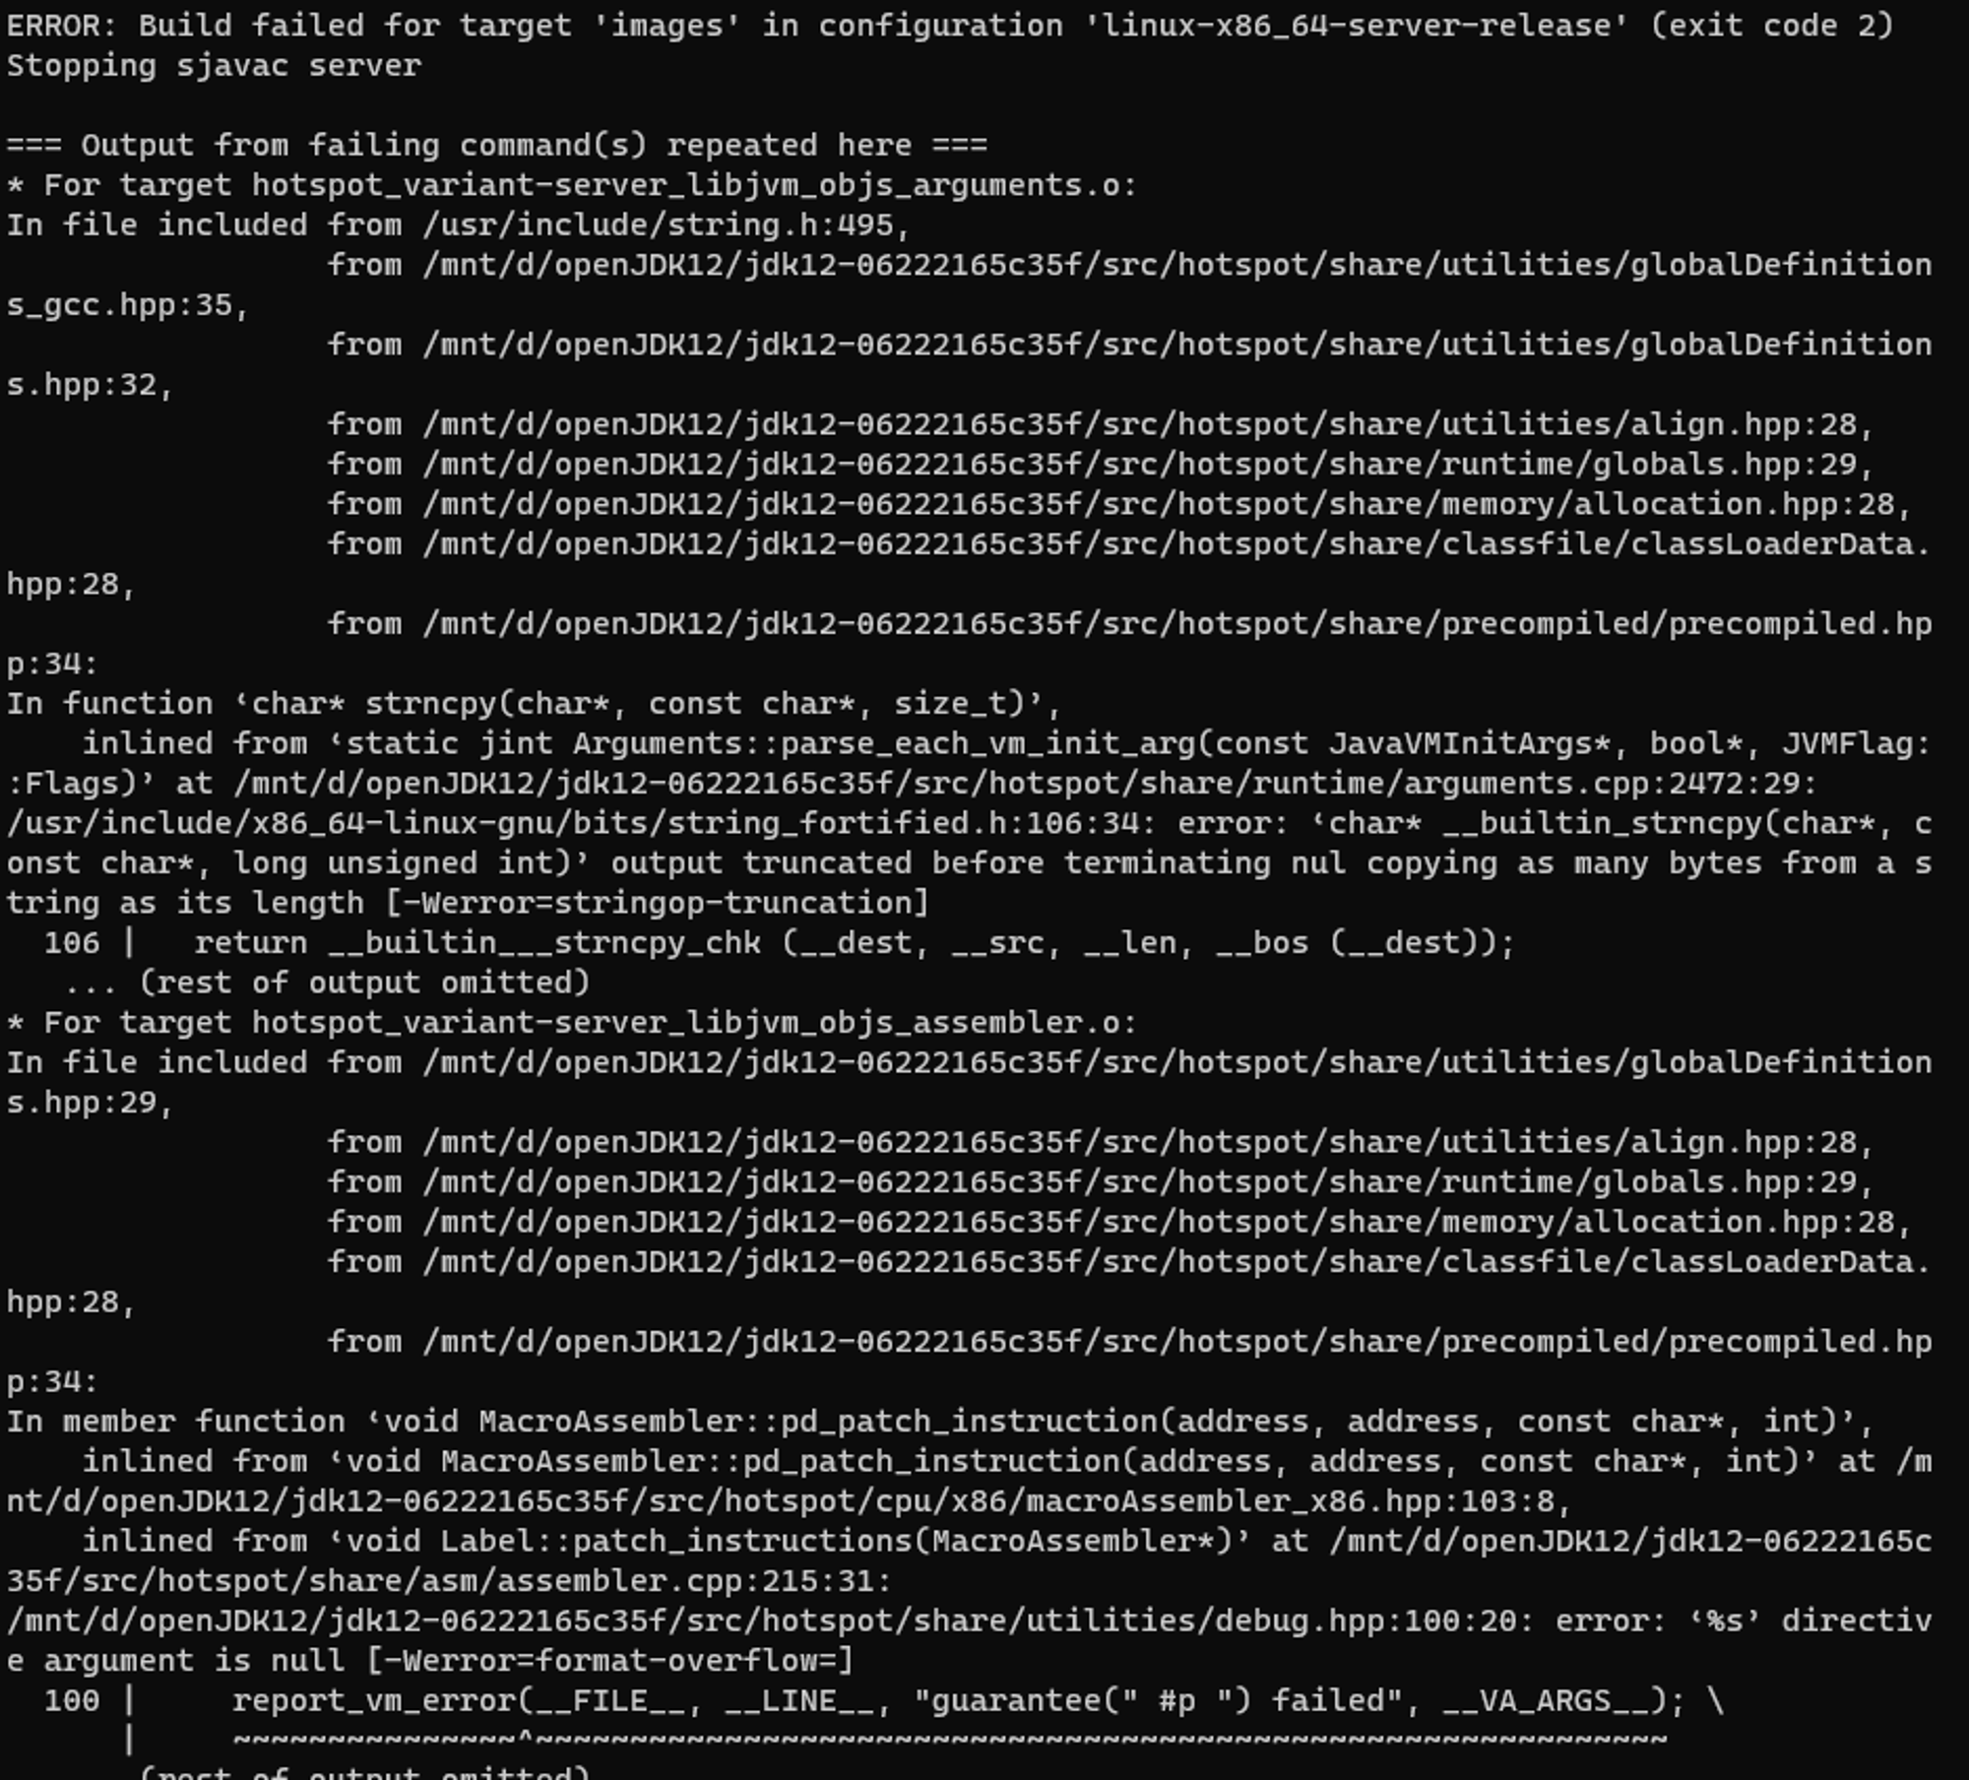Click the 'ERROR: Build failed for target' line
The width and height of the screenshot is (1969, 1780).
click(950, 26)
